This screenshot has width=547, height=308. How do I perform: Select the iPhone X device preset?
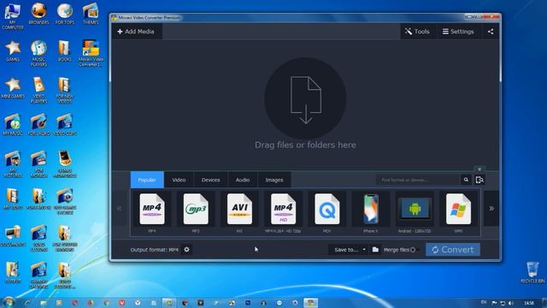370,213
